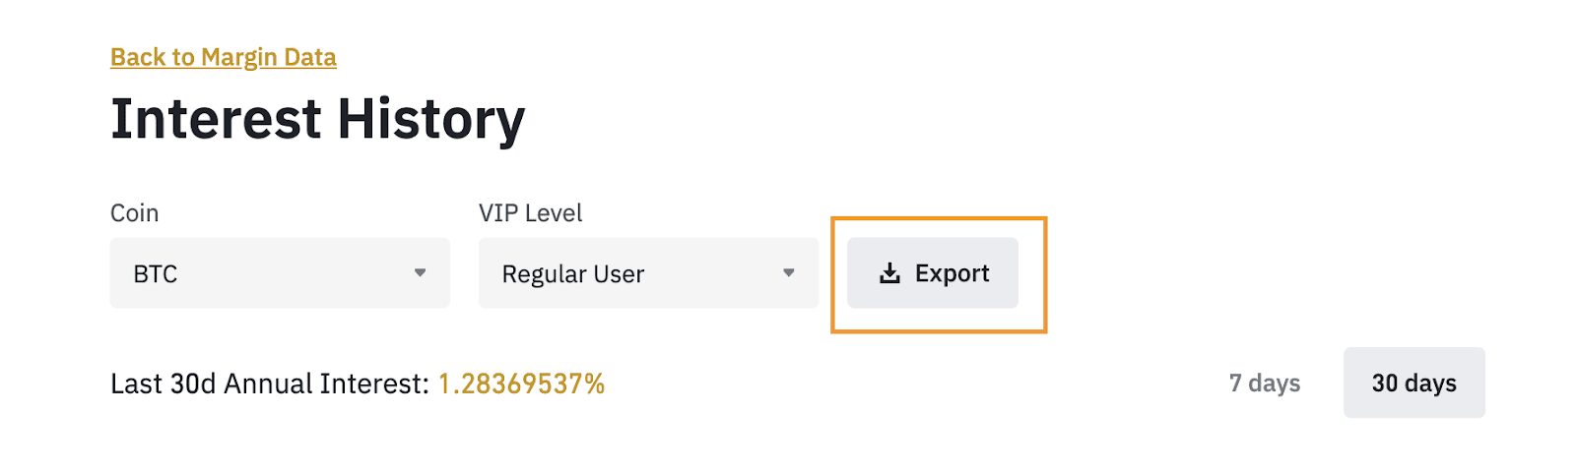This screenshot has height=473, width=1576.
Task: Click the Interest History heading
Action: [x=317, y=119]
